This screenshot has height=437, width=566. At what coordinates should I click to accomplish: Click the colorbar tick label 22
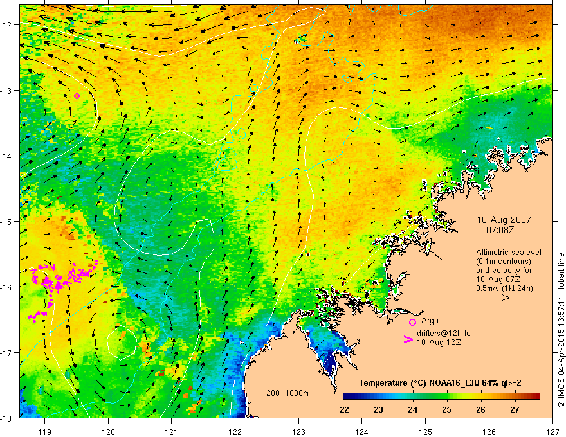coord(344,409)
